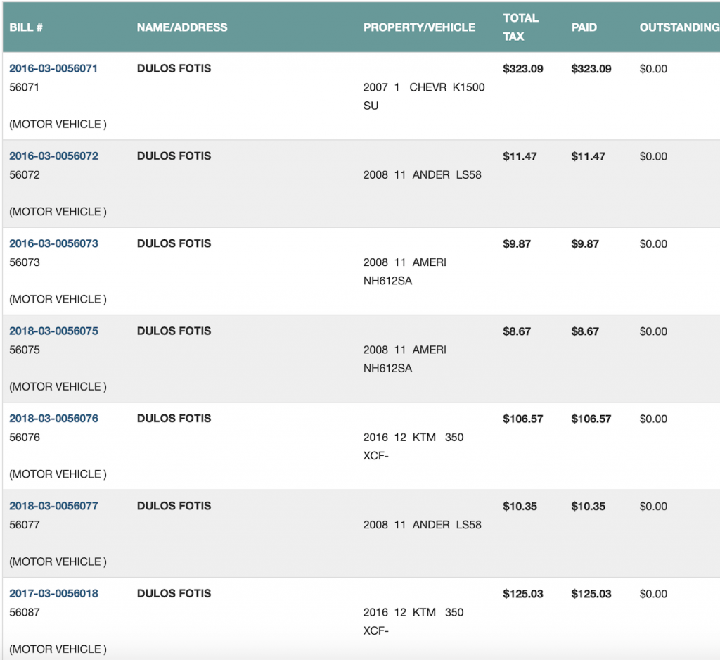Click the $11.47 amount in Paid column
720x660 pixels.
(x=588, y=156)
